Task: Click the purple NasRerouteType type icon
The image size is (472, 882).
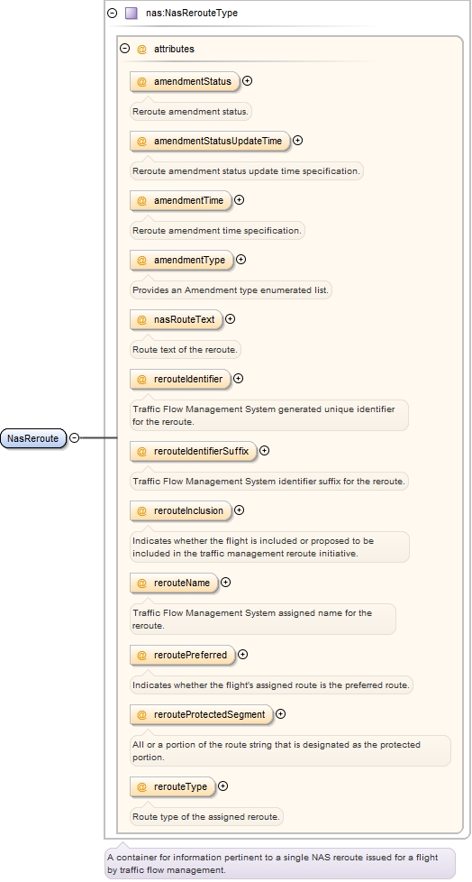Action: tap(131, 13)
